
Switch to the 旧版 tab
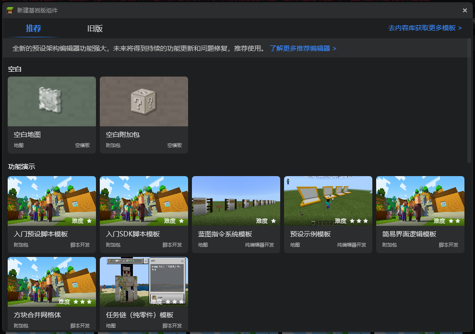pyautogui.click(x=95, y=28)
